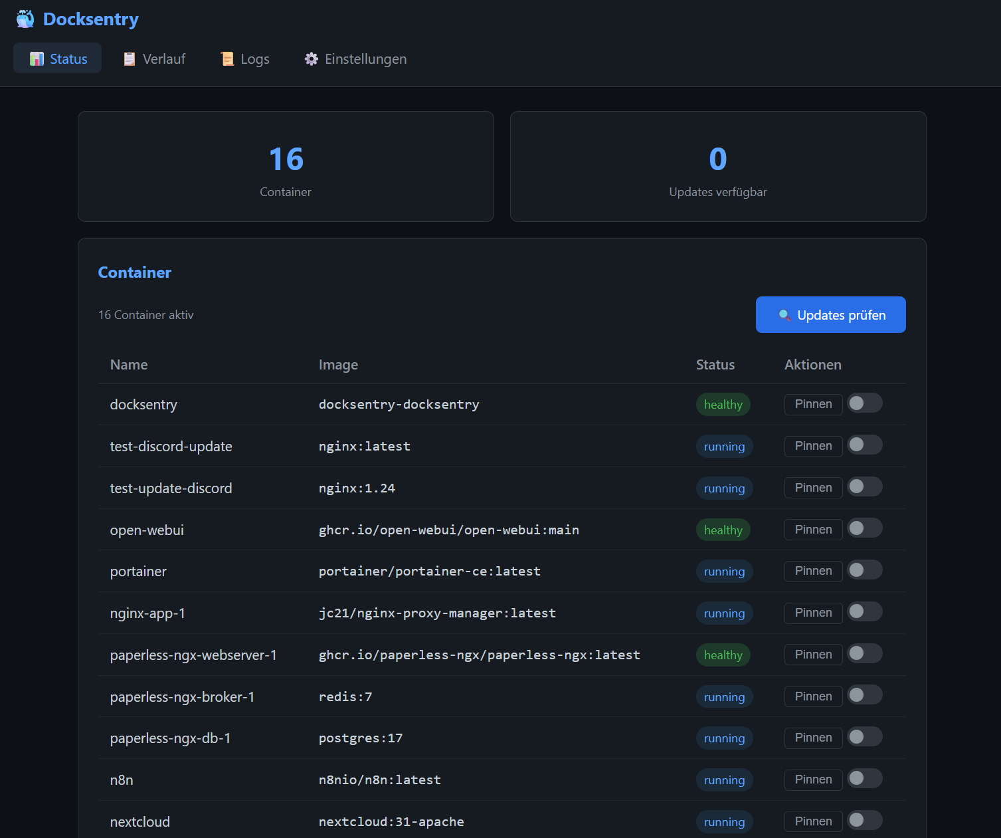Click the 0 Updates verfügbar card
1001x838 pixels.
(718, 166)
